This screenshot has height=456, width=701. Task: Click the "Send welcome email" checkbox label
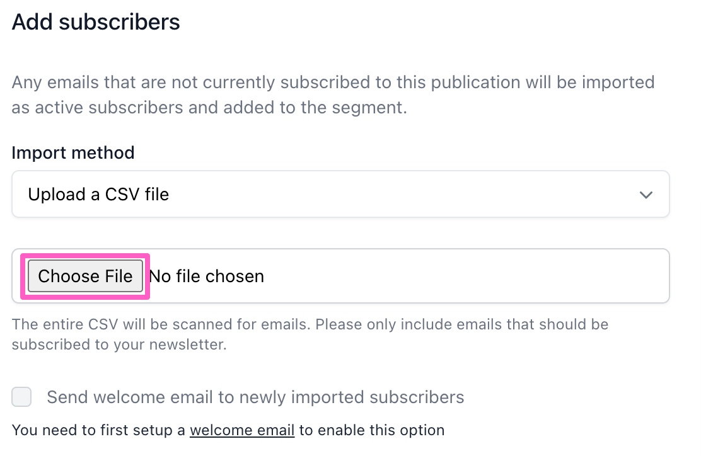(x=255, y=397)
